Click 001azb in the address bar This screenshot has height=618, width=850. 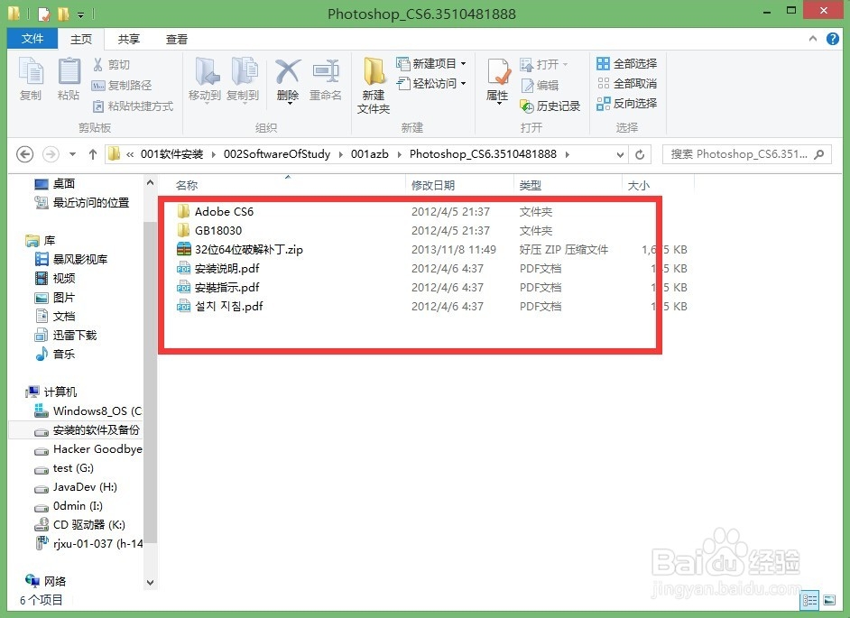(370, 154)
